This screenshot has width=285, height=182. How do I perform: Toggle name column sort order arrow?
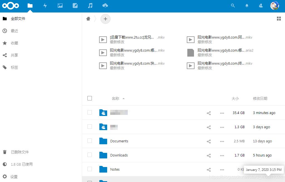(123, 98)
